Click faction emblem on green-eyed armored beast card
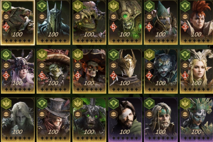The image size is (213, 142). point(78,103)
